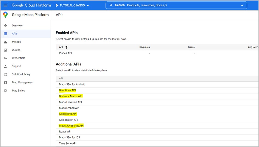The width and height of the screenshot is (259, 147).
Task: Open the Distance Matrix API entry
Action: pyautogui.click(x=71, y=96)
